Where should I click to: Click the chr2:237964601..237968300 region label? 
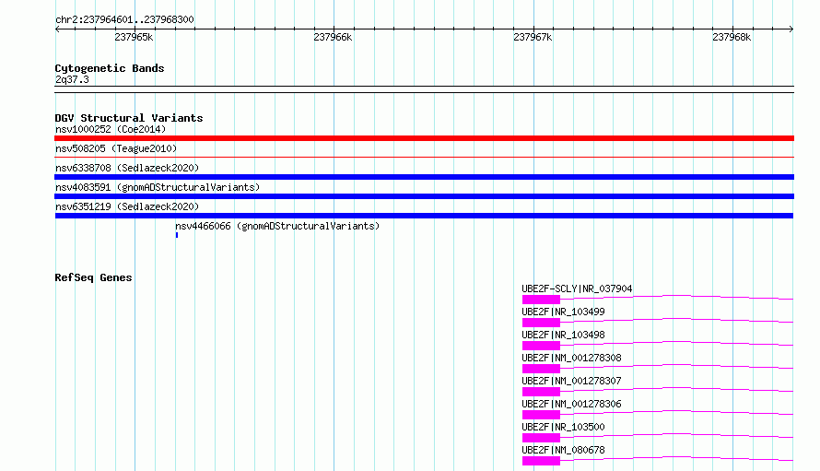pyautogui.click(x=124, y=19)
